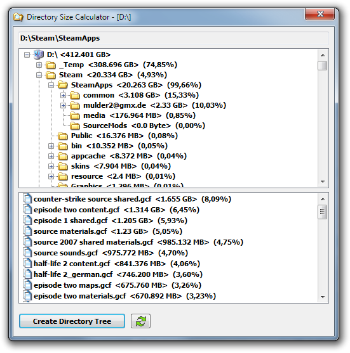Select 'SteamApps <20.263 GB>' tree row text
Screen dimensions: 350x353
[x=117, y=85]
